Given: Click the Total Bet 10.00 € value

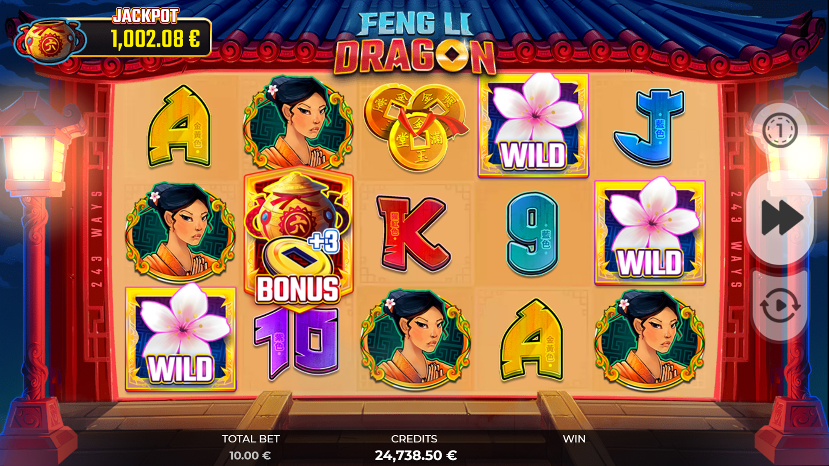Looking at the screenshot, I should [x=250, y=456].
